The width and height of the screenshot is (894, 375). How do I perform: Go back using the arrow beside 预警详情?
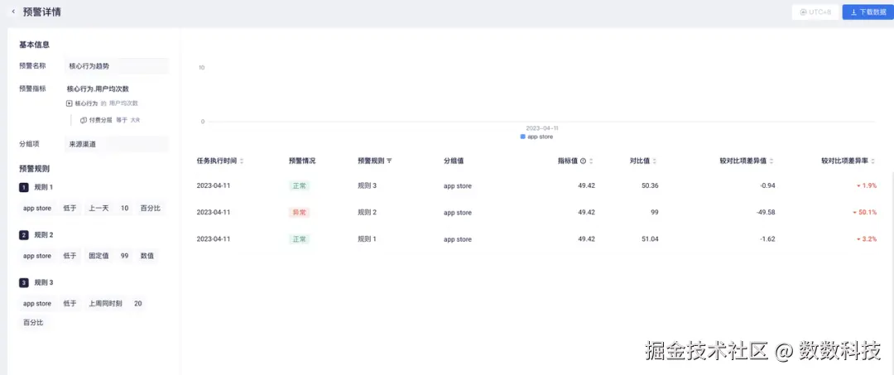coord(13,12)
